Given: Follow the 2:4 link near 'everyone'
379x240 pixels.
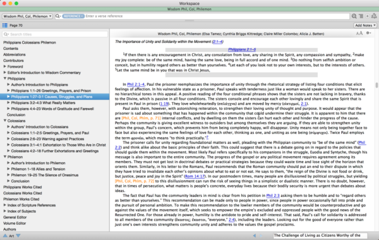Looking at the screenshot, I should point(231,220).
